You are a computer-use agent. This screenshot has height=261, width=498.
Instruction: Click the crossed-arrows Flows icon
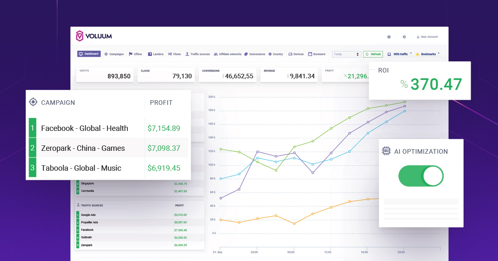click(170, 54)
